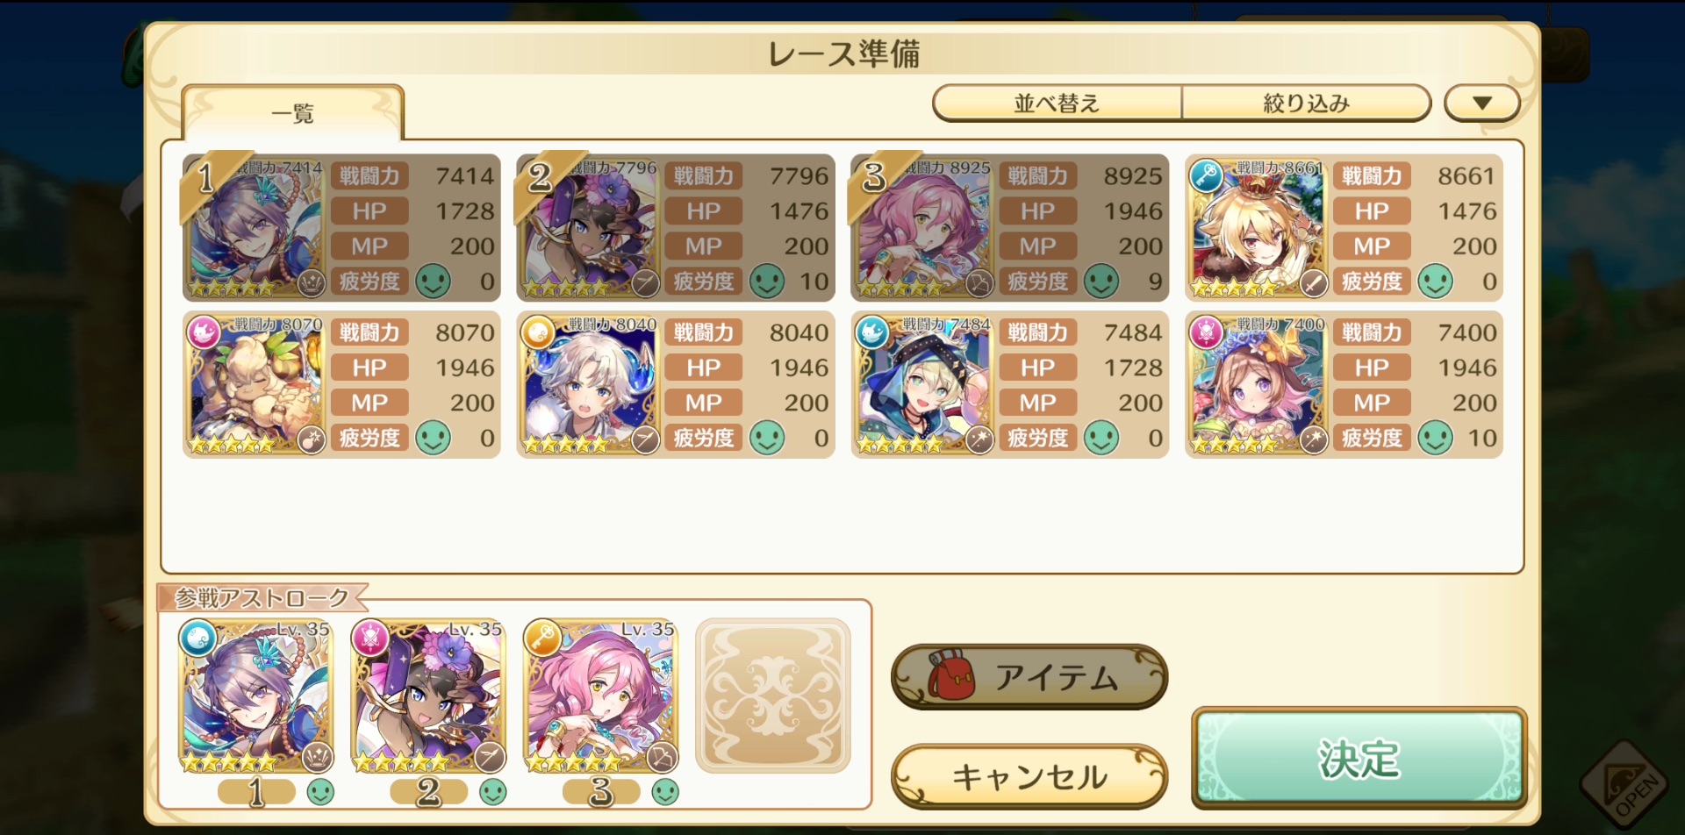1685x835 pixels.
Task: Confirm with the 決定 button
Action: 1359,759
